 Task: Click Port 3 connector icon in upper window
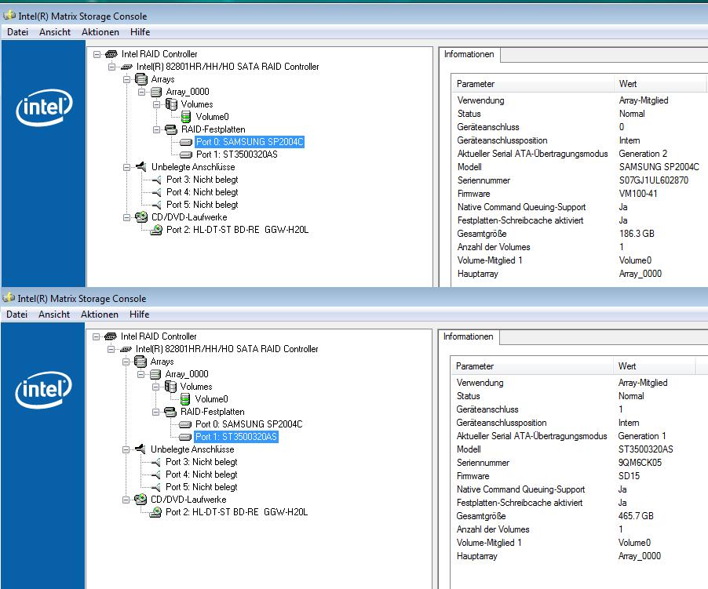coord(157,180)
